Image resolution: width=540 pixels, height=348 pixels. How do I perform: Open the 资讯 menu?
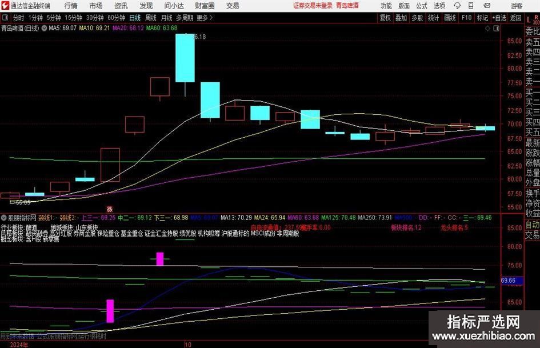(x=121, y=6)
